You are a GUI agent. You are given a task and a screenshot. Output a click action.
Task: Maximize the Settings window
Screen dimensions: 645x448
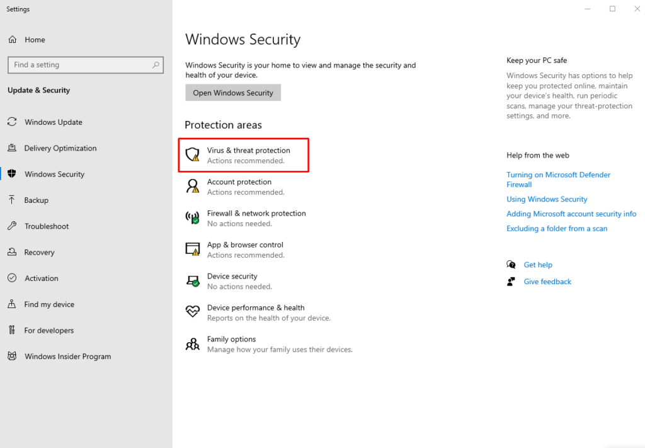pos(612,9)
